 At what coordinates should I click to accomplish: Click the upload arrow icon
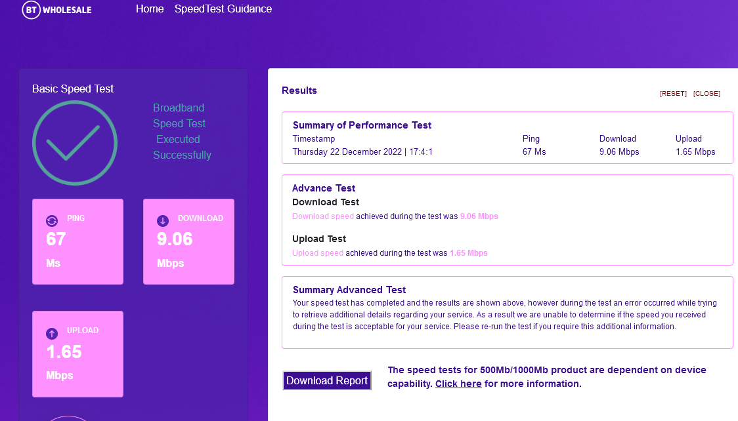coord(52,334)
